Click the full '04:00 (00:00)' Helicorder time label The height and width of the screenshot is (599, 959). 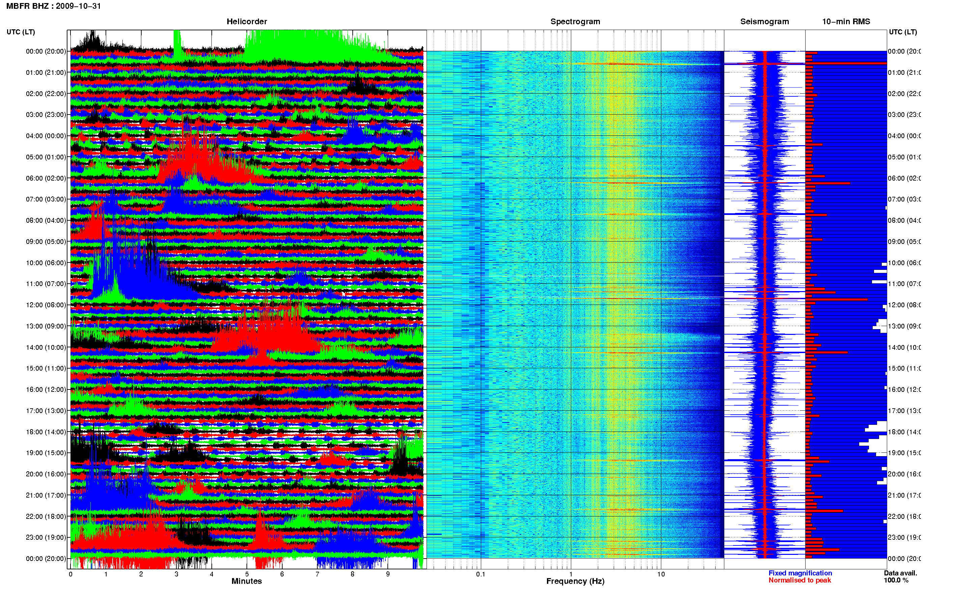point(46,136)
